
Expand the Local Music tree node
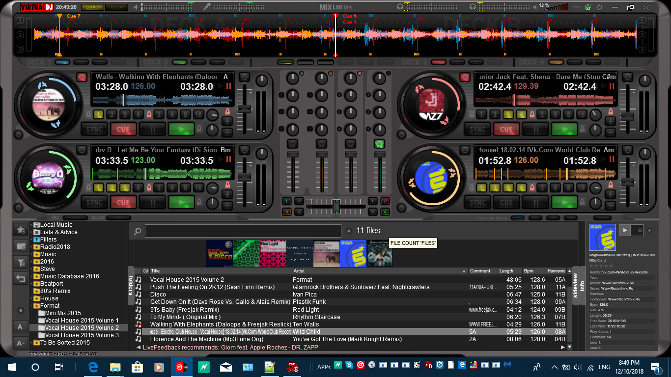pyautogui.click(x=31, y=225)
